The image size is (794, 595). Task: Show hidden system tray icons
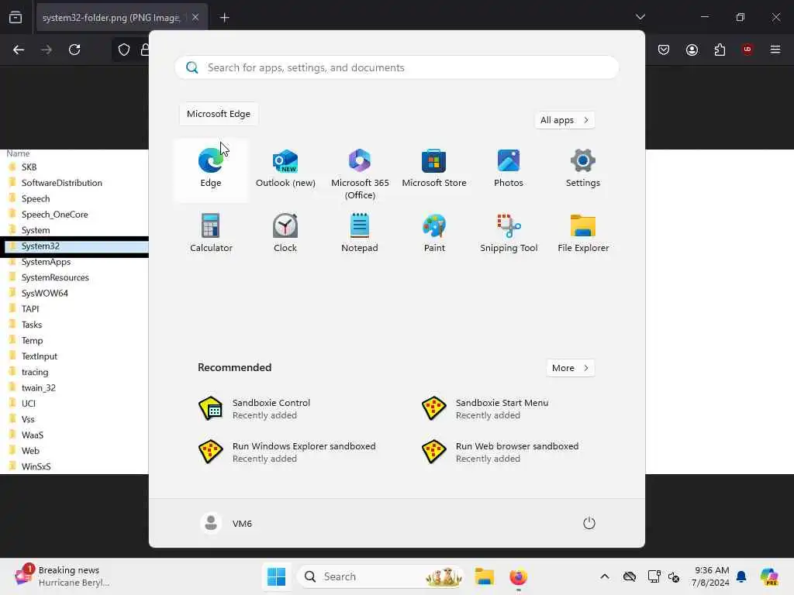click(x=605, y=576)
